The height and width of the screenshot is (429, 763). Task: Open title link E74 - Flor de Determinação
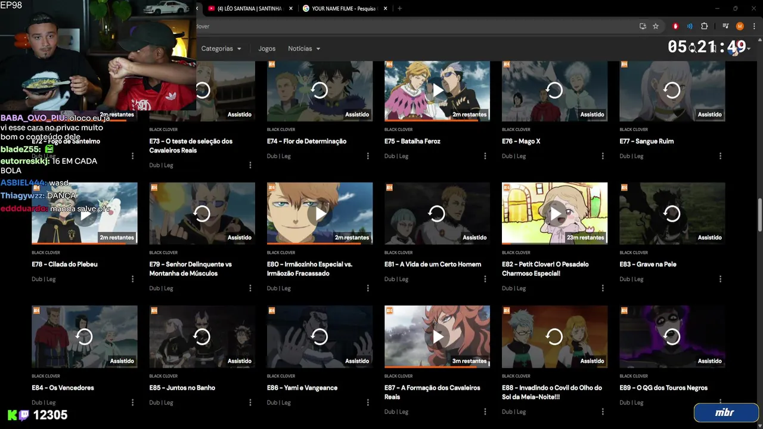pyautogui.click(x=306, y=141)
